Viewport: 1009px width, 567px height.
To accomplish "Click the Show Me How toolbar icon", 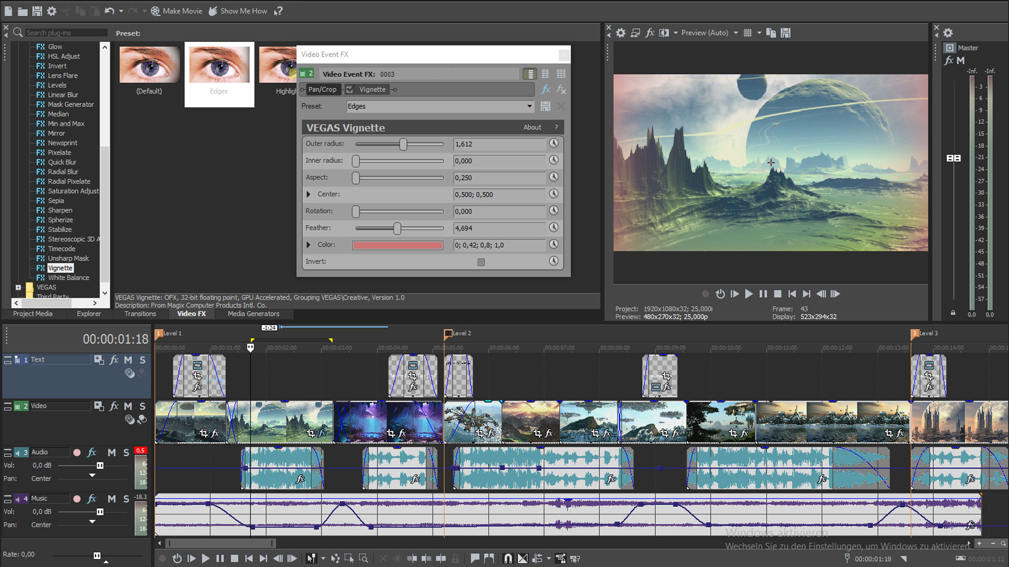I will tap(236, 10).
